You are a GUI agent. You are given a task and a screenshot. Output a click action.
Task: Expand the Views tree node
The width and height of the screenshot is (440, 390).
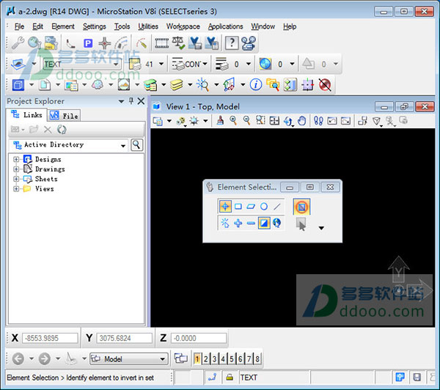tap(16, 189)
